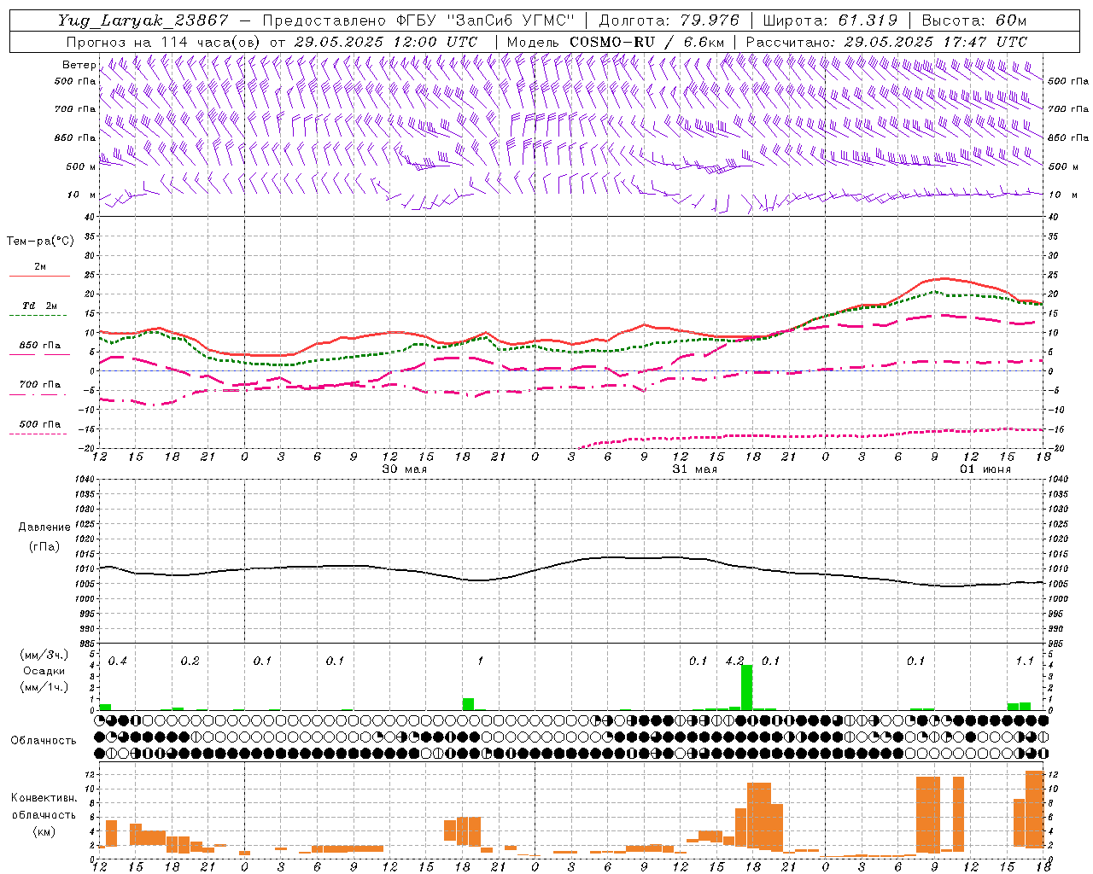1093x874 pixels.
Task: Click the 'Модель COSMO-RU / 6.6км' label
Action: click(616, 42)
